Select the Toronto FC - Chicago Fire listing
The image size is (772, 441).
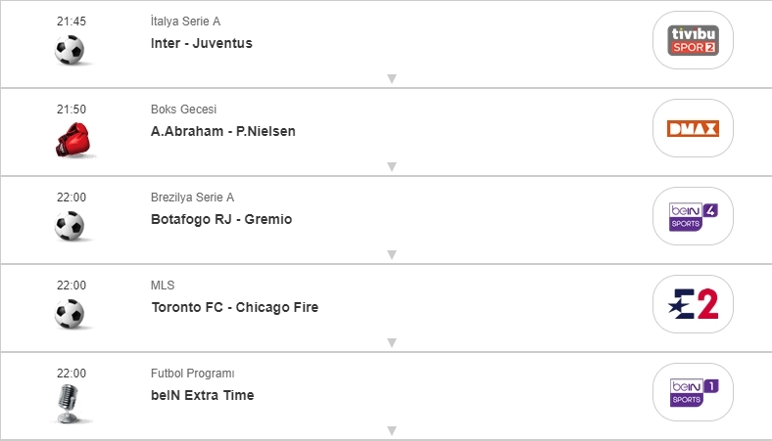pos(235,307)
